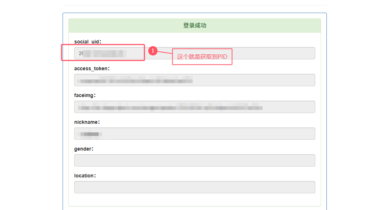Viewport: 384px width, 210px height.
Task: Click the blurred access_token value text
Action: [136, 80]
